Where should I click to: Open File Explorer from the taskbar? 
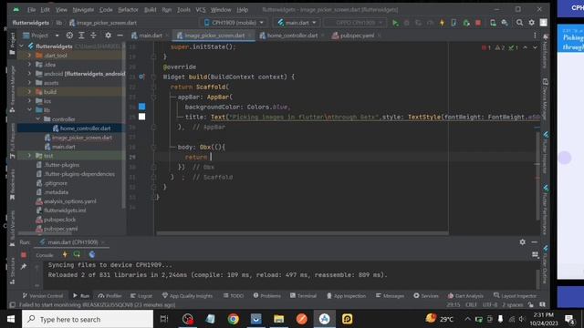[x=278, y=319]
